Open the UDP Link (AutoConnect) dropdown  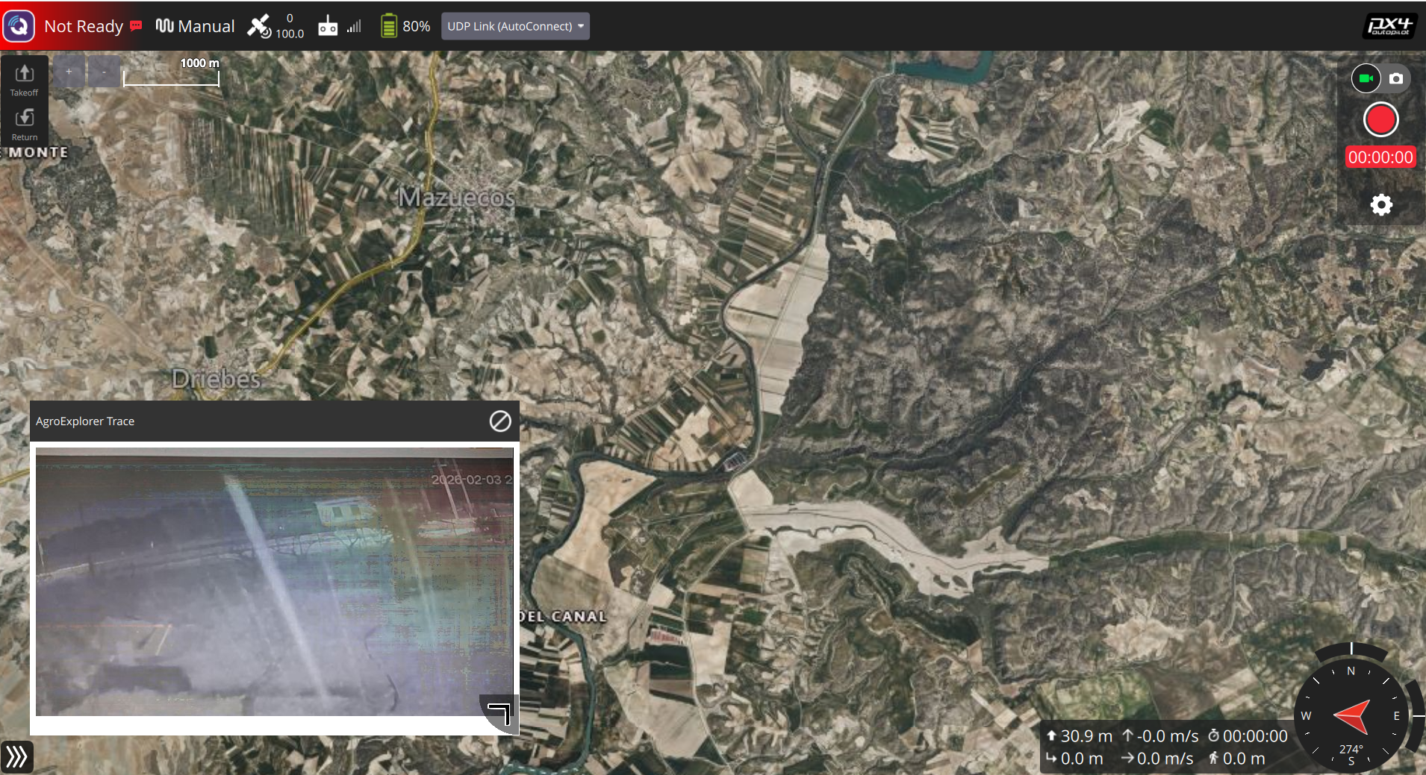coord(514,25)
